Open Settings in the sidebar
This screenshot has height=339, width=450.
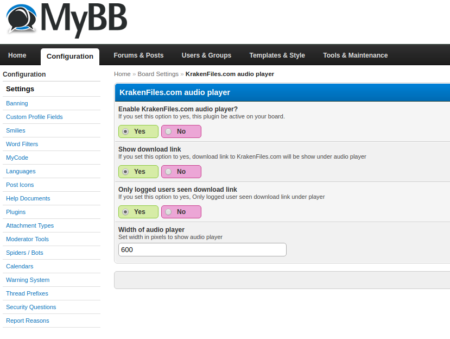tap(20, 89)
